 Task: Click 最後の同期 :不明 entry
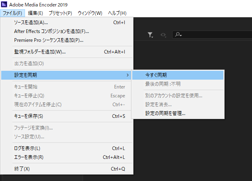(x=178, y=84)
